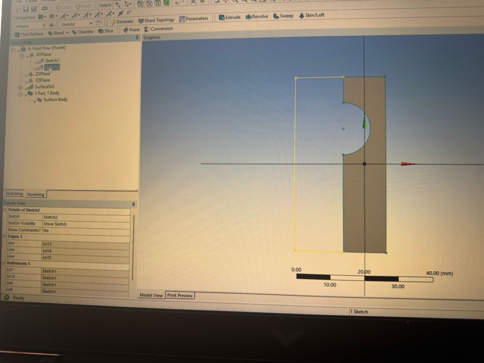Use the Slice tool
The image size is (484, 363).
(106, 31)
